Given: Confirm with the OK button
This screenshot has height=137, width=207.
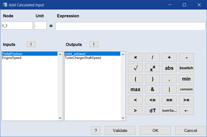Looking at the screenshot, I should 155,130.
